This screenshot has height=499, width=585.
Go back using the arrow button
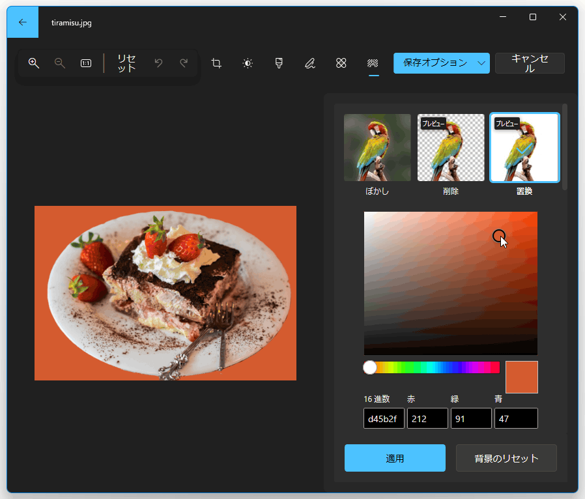click(23, 22)
